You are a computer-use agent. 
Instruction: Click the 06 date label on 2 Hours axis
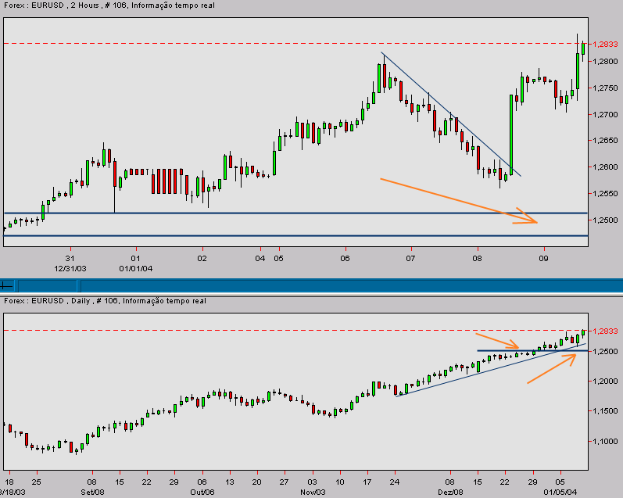[x=345, y=259]
